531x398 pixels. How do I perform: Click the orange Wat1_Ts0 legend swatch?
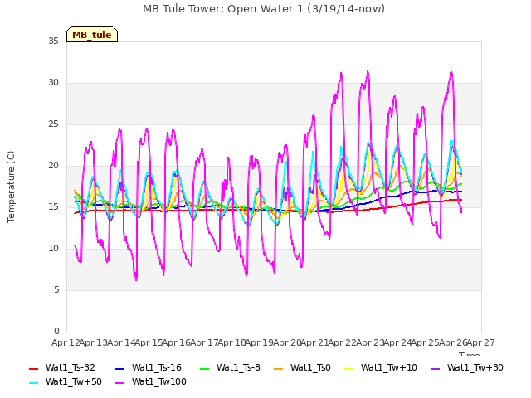point(279,368)
